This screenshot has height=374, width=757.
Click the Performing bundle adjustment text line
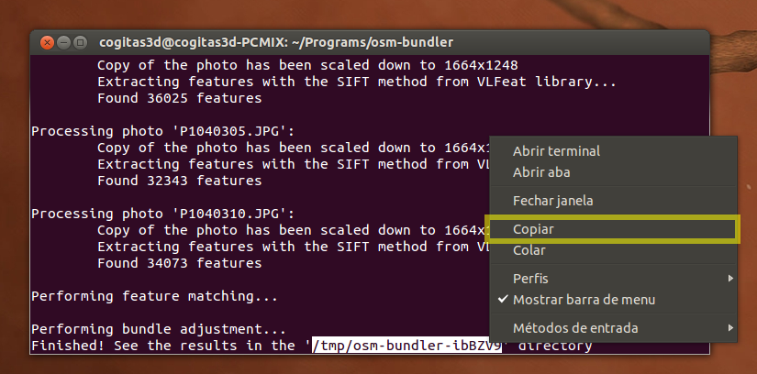159,329
